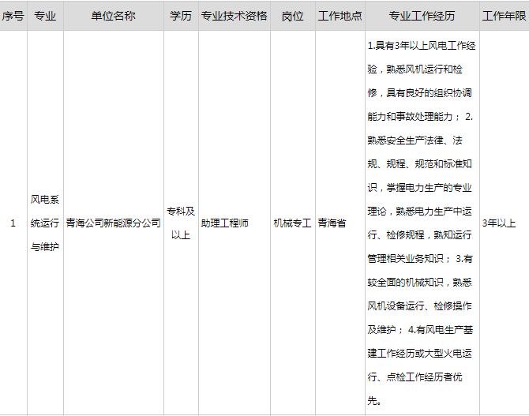Screen dimensions: 529x416
Task: Click the 工作地点 column header
Action: click(340, 16)
